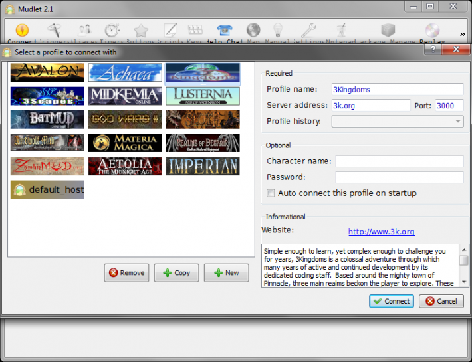
Task: Open the Keys keyboard icon
Action: click(x=195, y=29)
